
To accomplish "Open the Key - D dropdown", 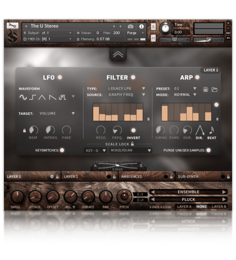I will click(x=95, y=151).
